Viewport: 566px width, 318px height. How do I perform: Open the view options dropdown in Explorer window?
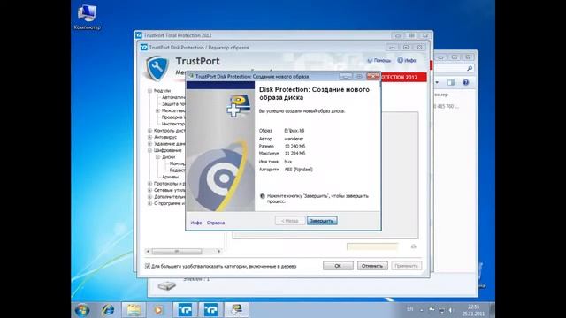(x=437, y=82)
